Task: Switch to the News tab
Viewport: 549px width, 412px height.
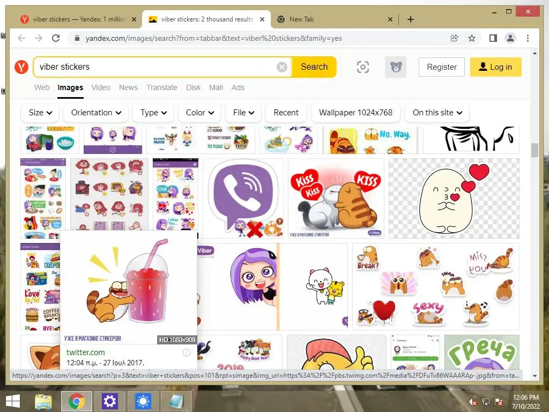Action: [128, 87]
